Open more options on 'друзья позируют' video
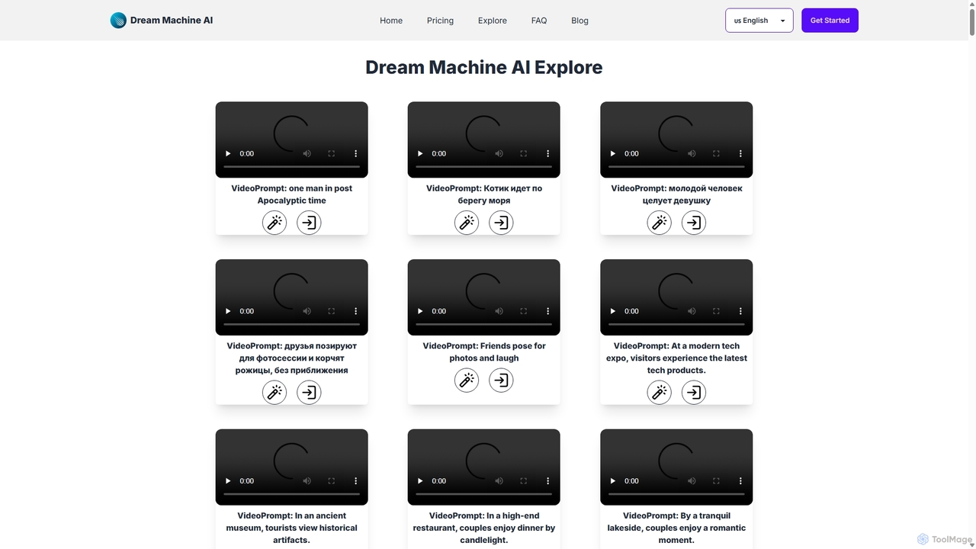This screenshot has height=549, width=976. pyautogui.click(x=355, y=311)
